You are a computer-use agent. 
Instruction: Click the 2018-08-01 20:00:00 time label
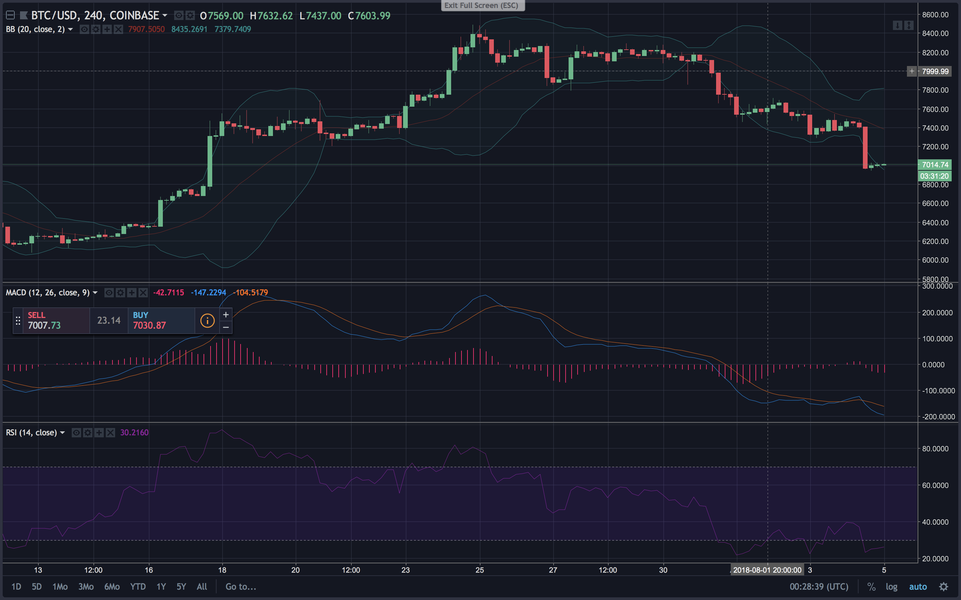click(x=767, y=570)
